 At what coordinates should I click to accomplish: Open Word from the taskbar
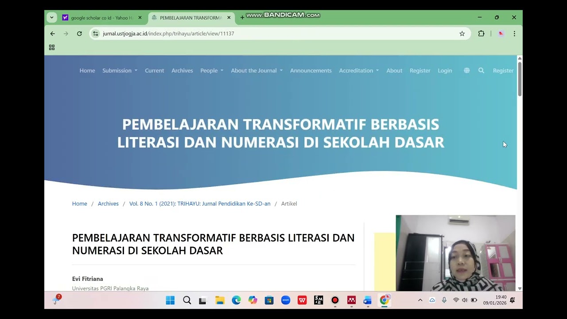tap(368, 300)
